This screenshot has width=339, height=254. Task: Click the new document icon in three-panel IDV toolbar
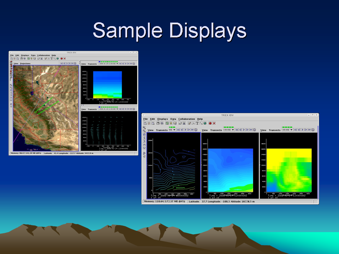click(145, 123)
